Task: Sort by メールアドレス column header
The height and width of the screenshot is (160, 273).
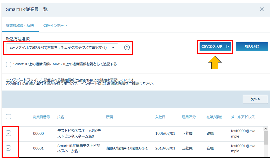Action: (x=243, y=117)
